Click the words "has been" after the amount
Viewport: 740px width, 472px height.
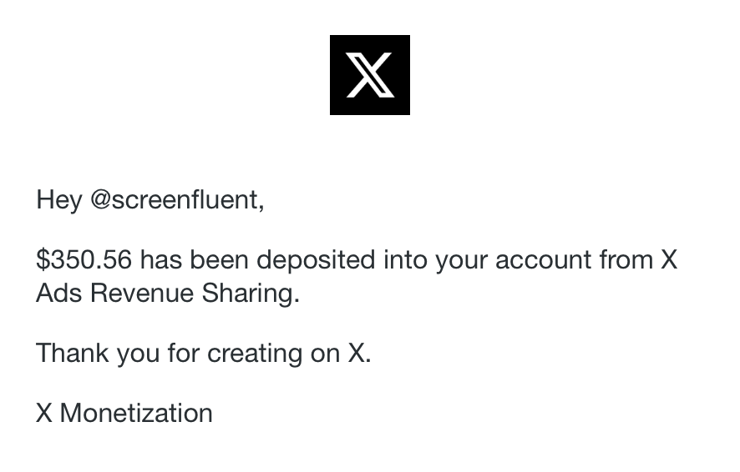[x=194, y=259]
